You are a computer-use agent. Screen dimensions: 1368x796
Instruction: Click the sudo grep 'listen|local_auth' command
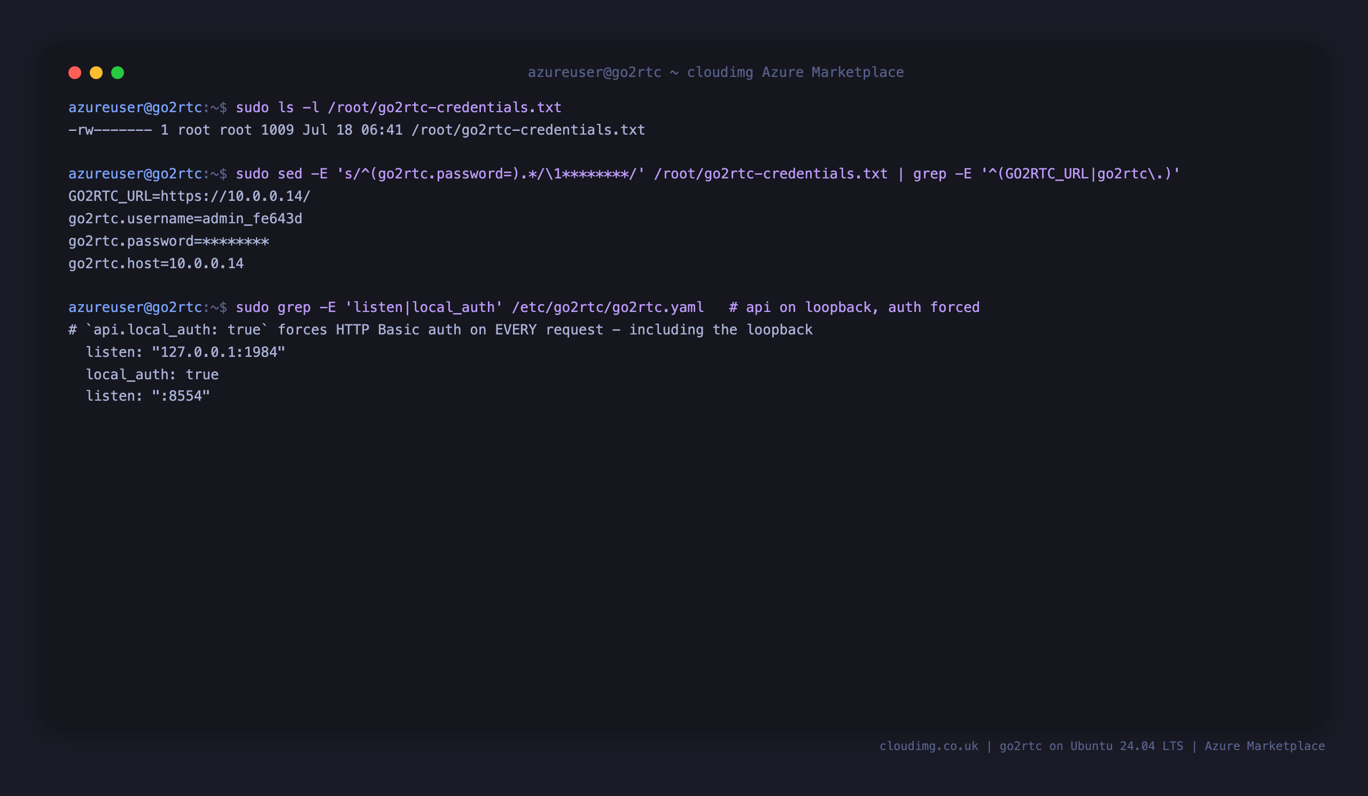pyautogui.click(x=470, y=307)
